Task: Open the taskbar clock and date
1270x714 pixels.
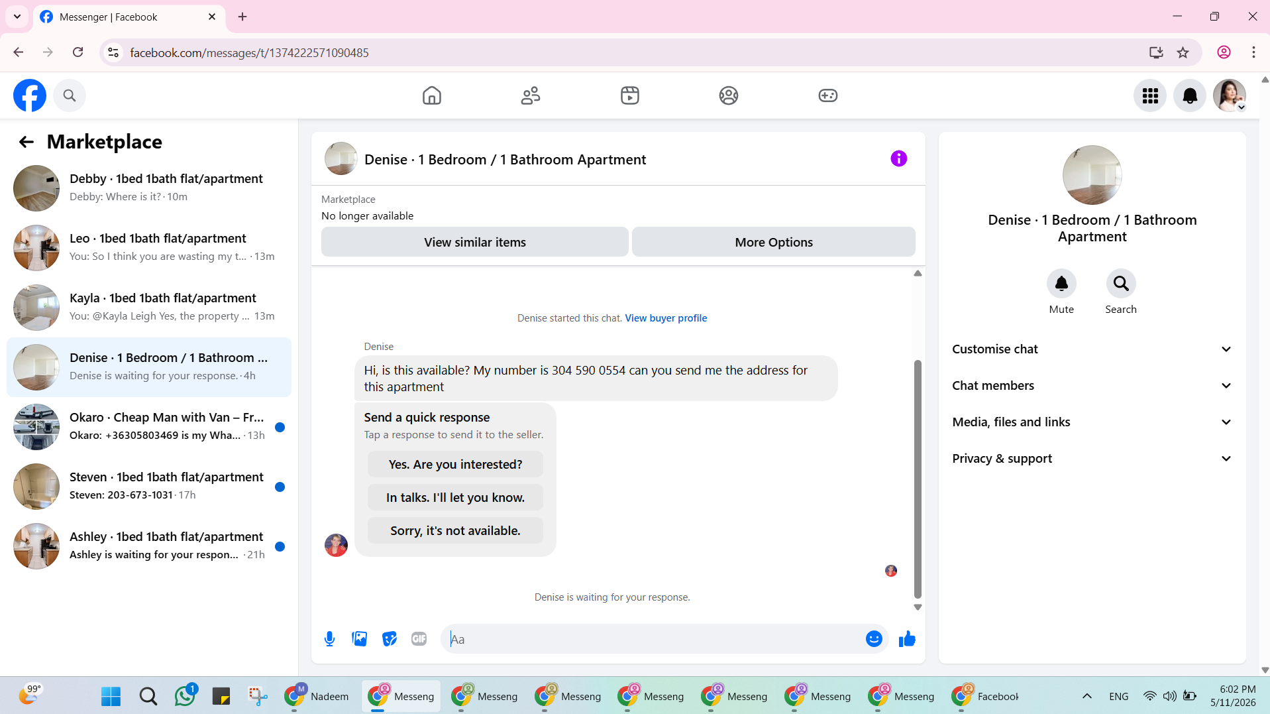Action: click(1233, 696)
